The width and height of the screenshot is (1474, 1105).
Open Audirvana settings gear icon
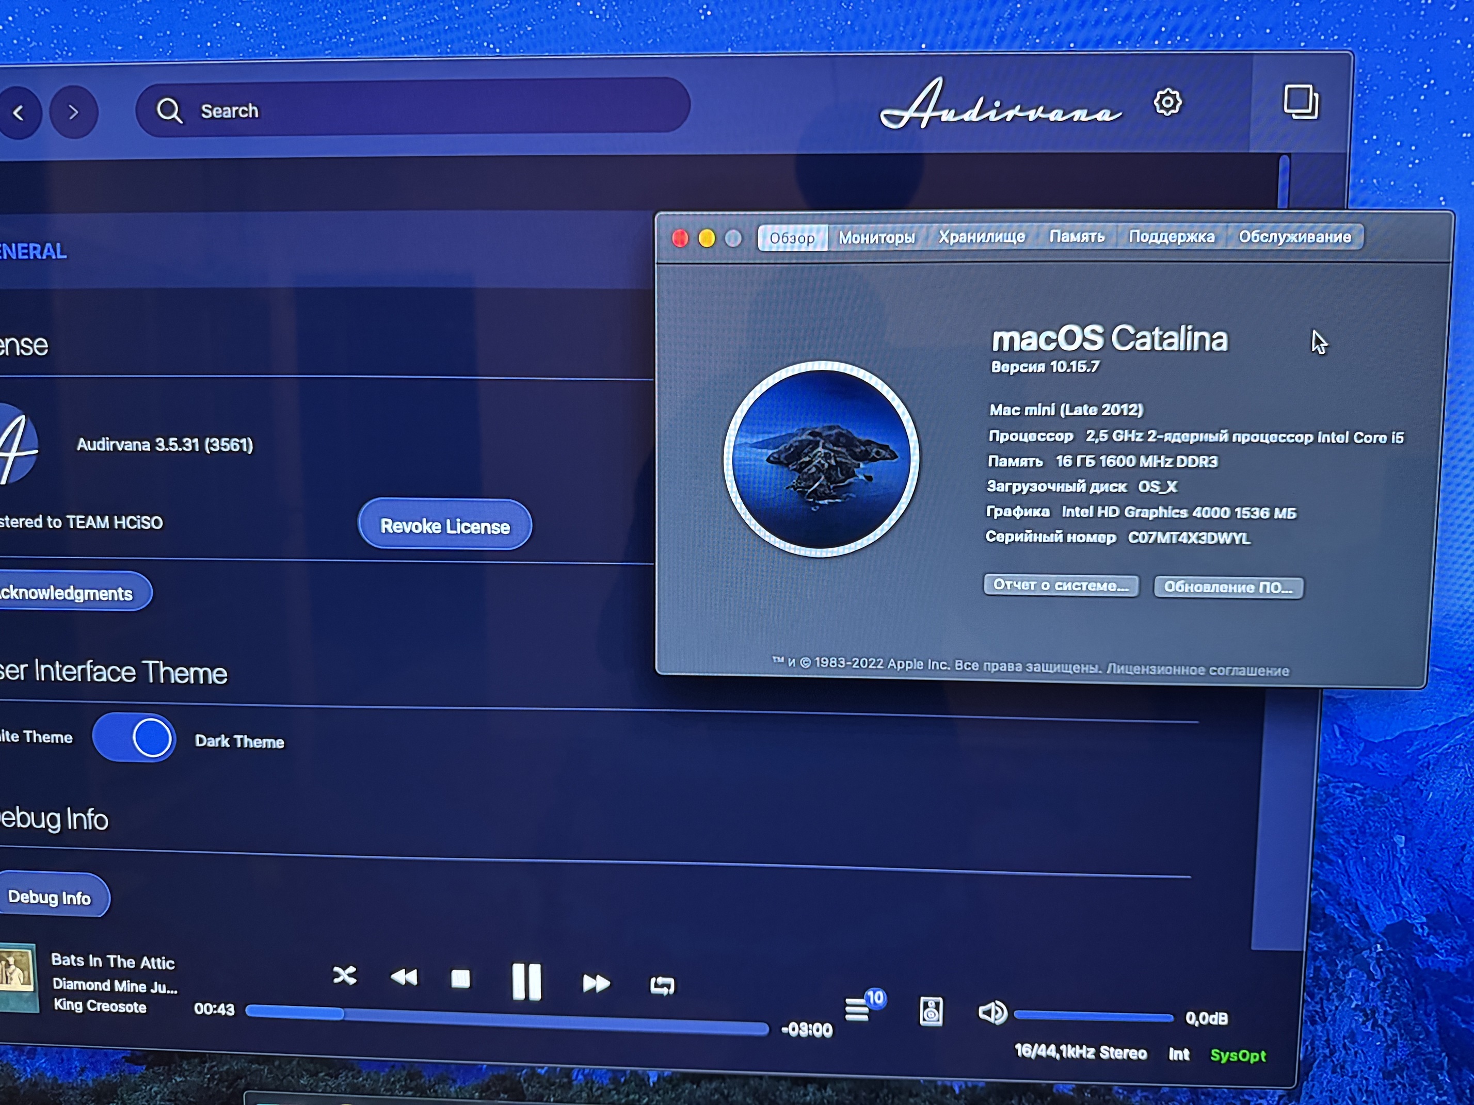point(1167,102)
